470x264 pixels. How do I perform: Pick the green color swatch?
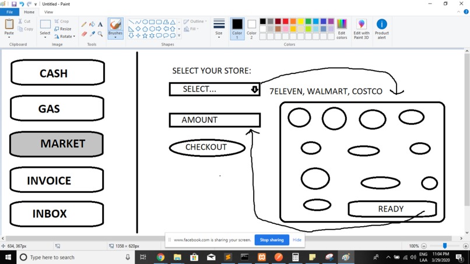click(x=308, y=22)
